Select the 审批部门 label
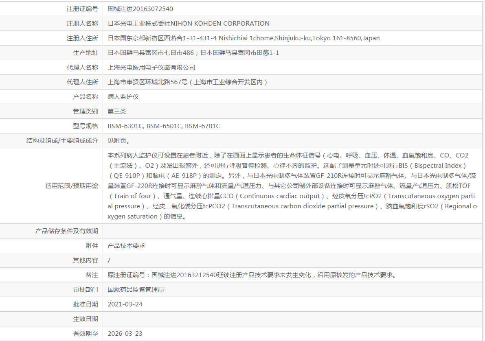 tap(86, 290)
